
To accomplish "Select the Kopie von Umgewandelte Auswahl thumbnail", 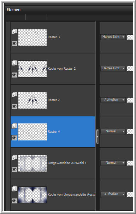I will [32, 195].
